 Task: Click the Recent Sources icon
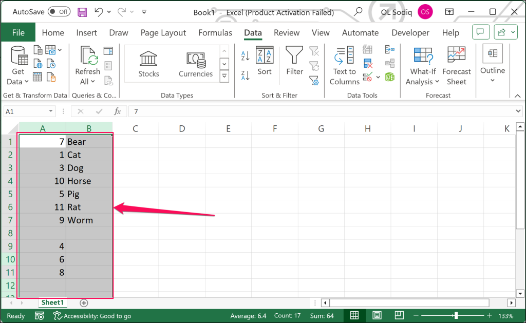click(51, 64)
